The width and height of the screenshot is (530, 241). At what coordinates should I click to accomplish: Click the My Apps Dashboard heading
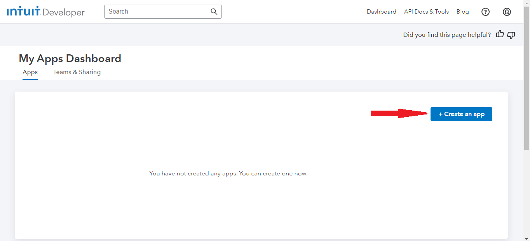[70, 59]
